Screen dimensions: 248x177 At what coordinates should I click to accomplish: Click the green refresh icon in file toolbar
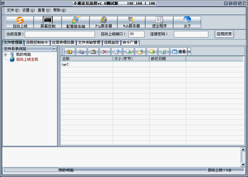[164, 52]
